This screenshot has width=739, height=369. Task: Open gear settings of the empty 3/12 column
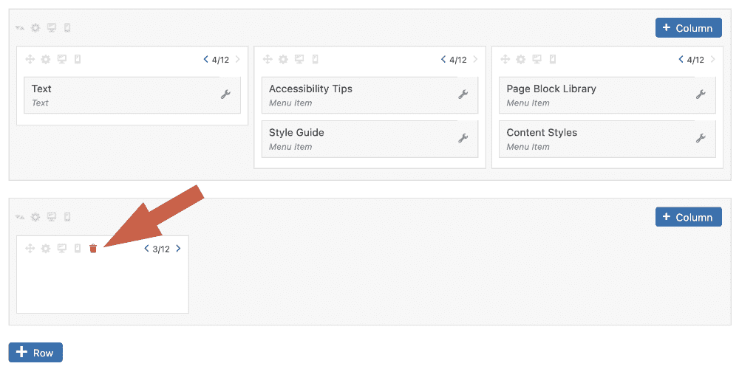click(x=46, y=249)
